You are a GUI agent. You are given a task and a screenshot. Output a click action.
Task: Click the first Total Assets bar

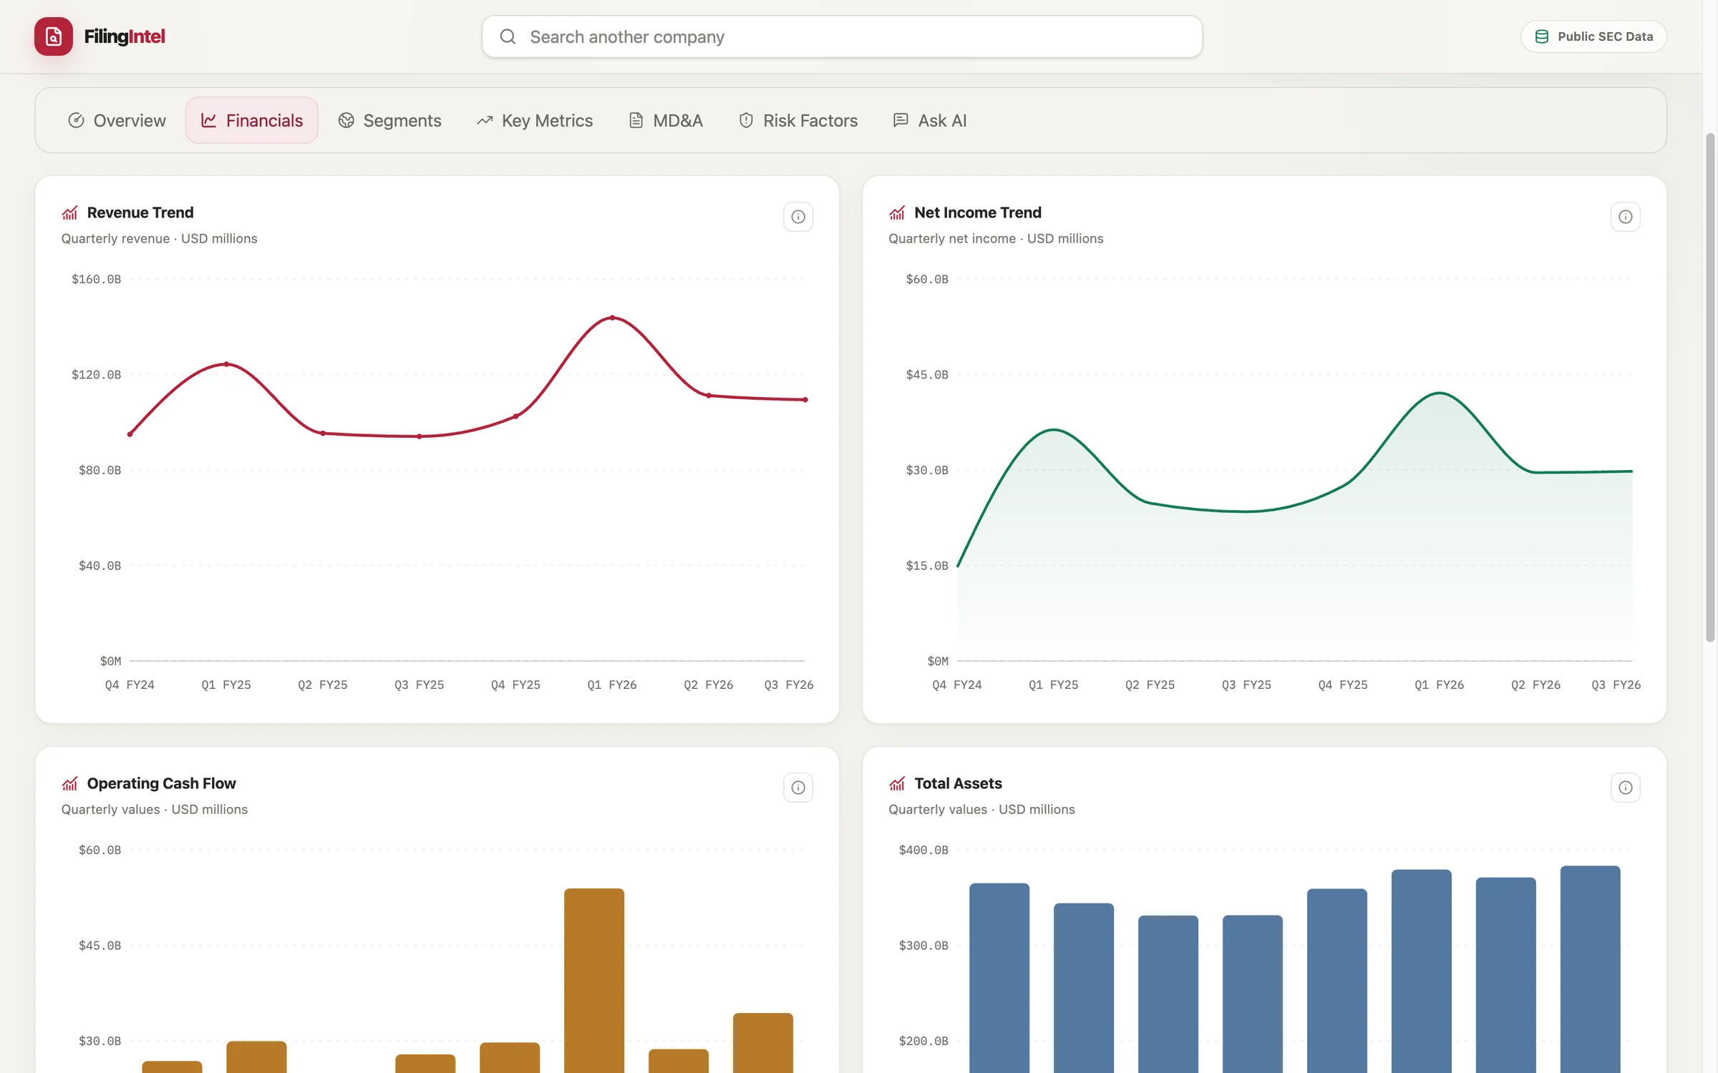pos(999,978)
